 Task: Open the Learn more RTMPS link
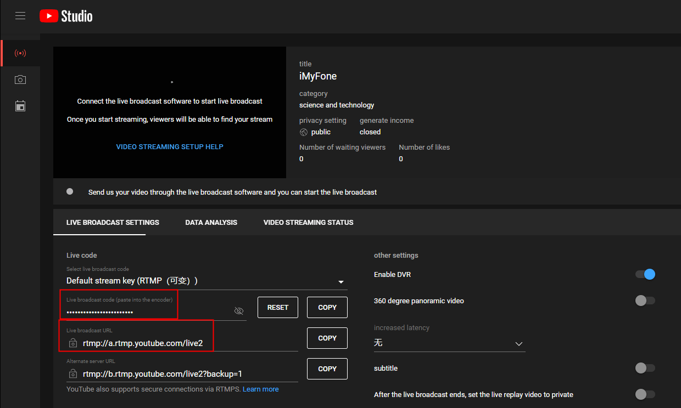pos(261,389)
